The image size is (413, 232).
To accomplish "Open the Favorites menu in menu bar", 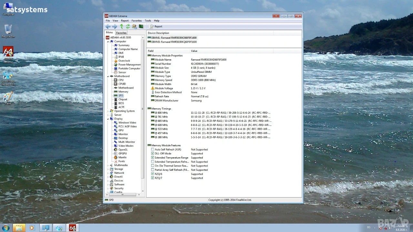I will [136, 21].
